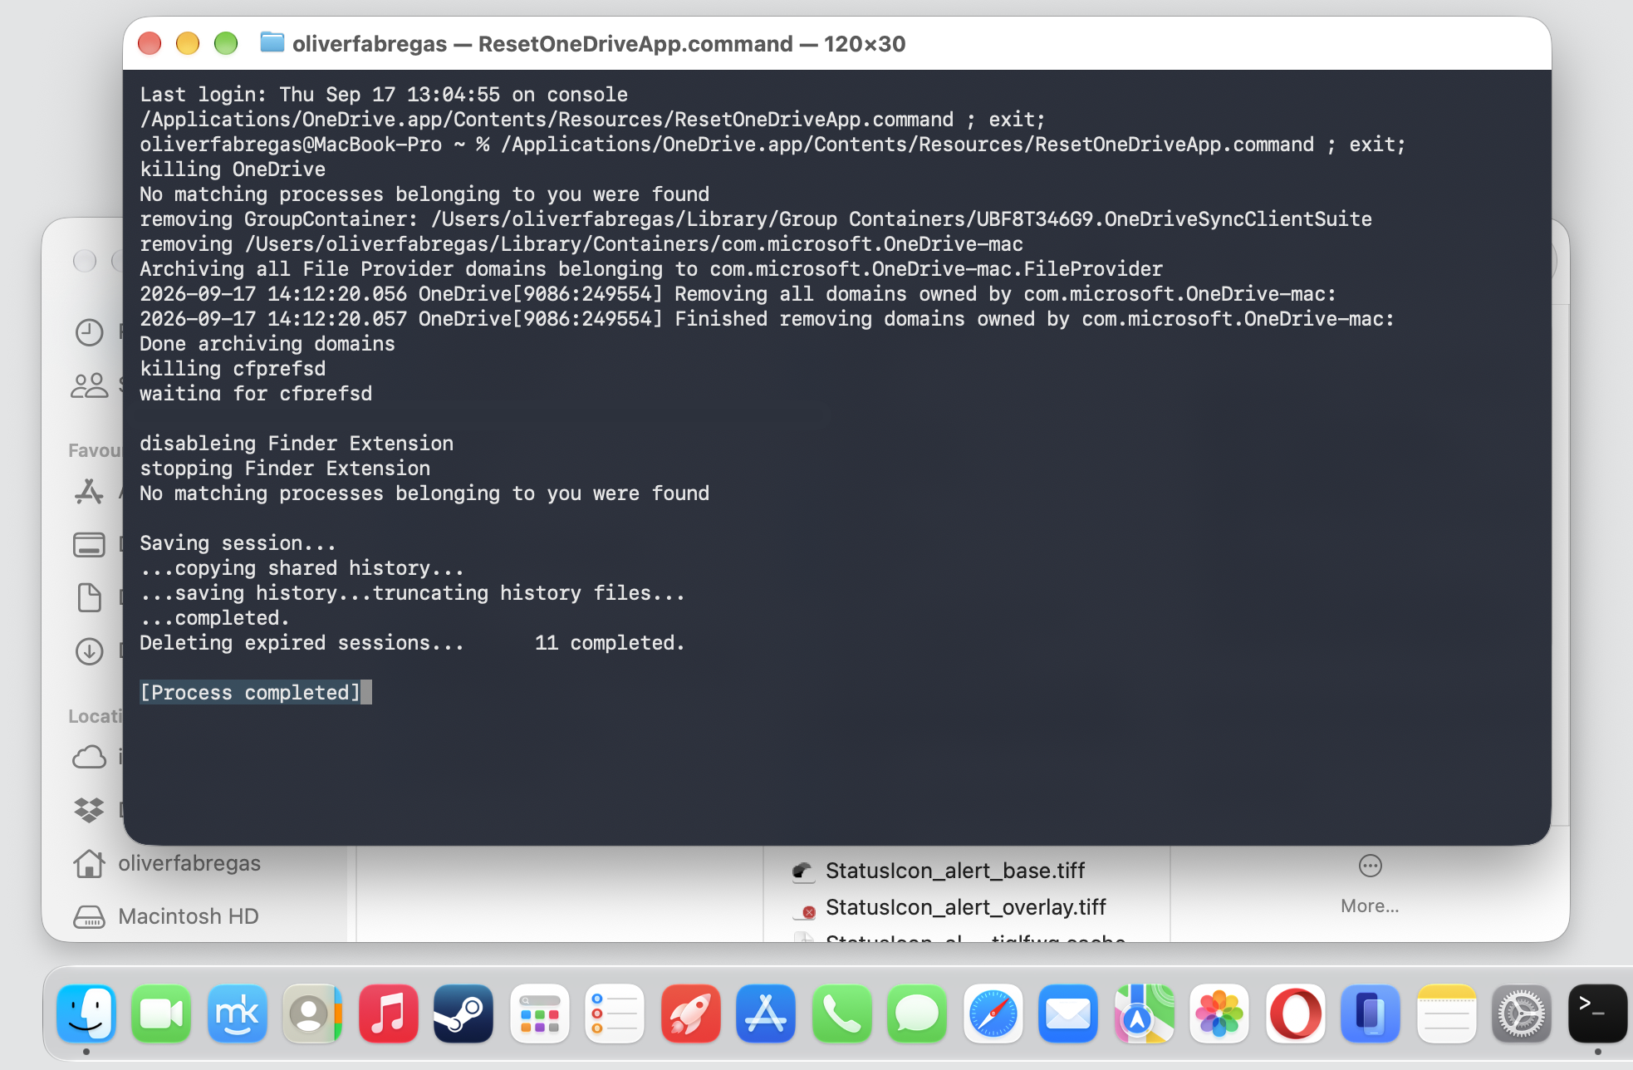The height and width of the screenshot is (1070, 1633).
Task: Open oliverfabregas home folder in Finder sidebar
Action: click(166, 863)
